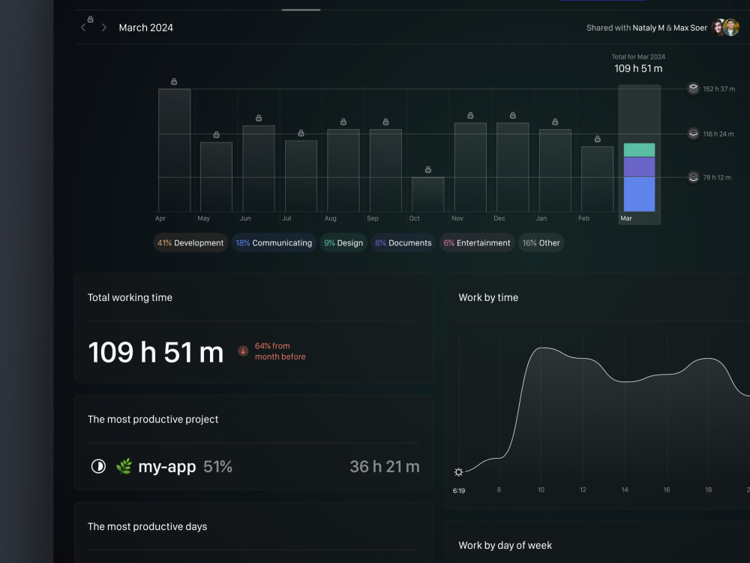Click the lock icon above the Aug bar
The height and width of the screenshot is (563, 750).
(343, 122)
